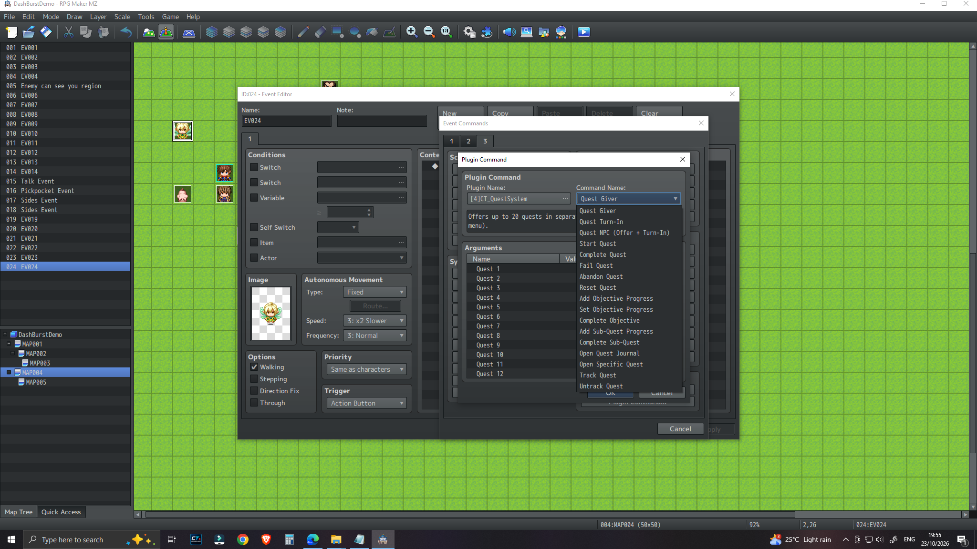Switch to the Quick Access tab

[61, 512]
